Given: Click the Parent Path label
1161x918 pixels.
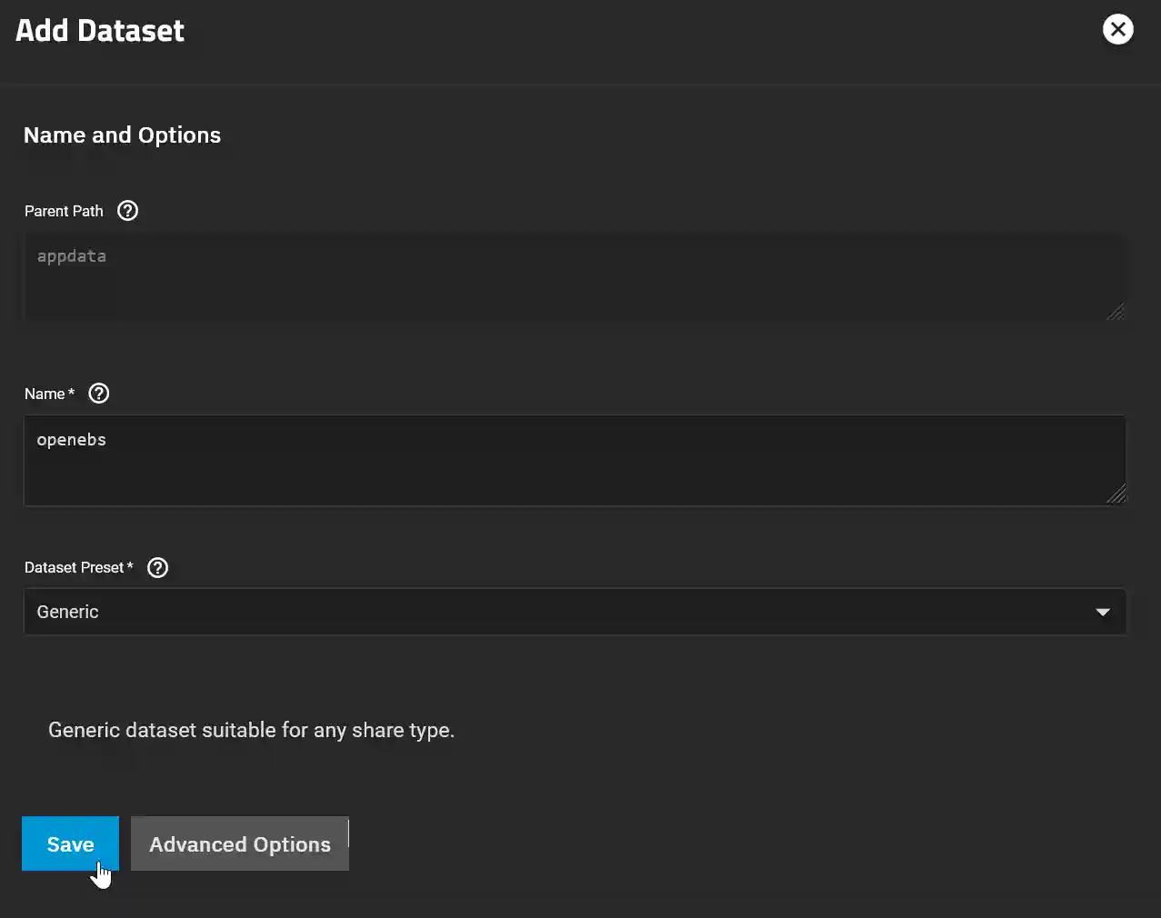Looking at the screenshot, I should [64, 211].
